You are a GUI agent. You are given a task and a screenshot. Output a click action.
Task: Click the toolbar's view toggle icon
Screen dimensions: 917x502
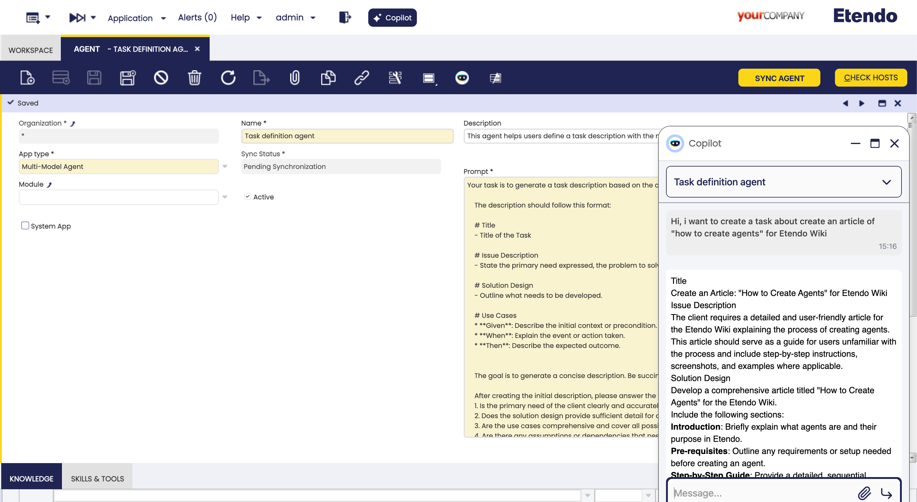click(x=429, y=78)
